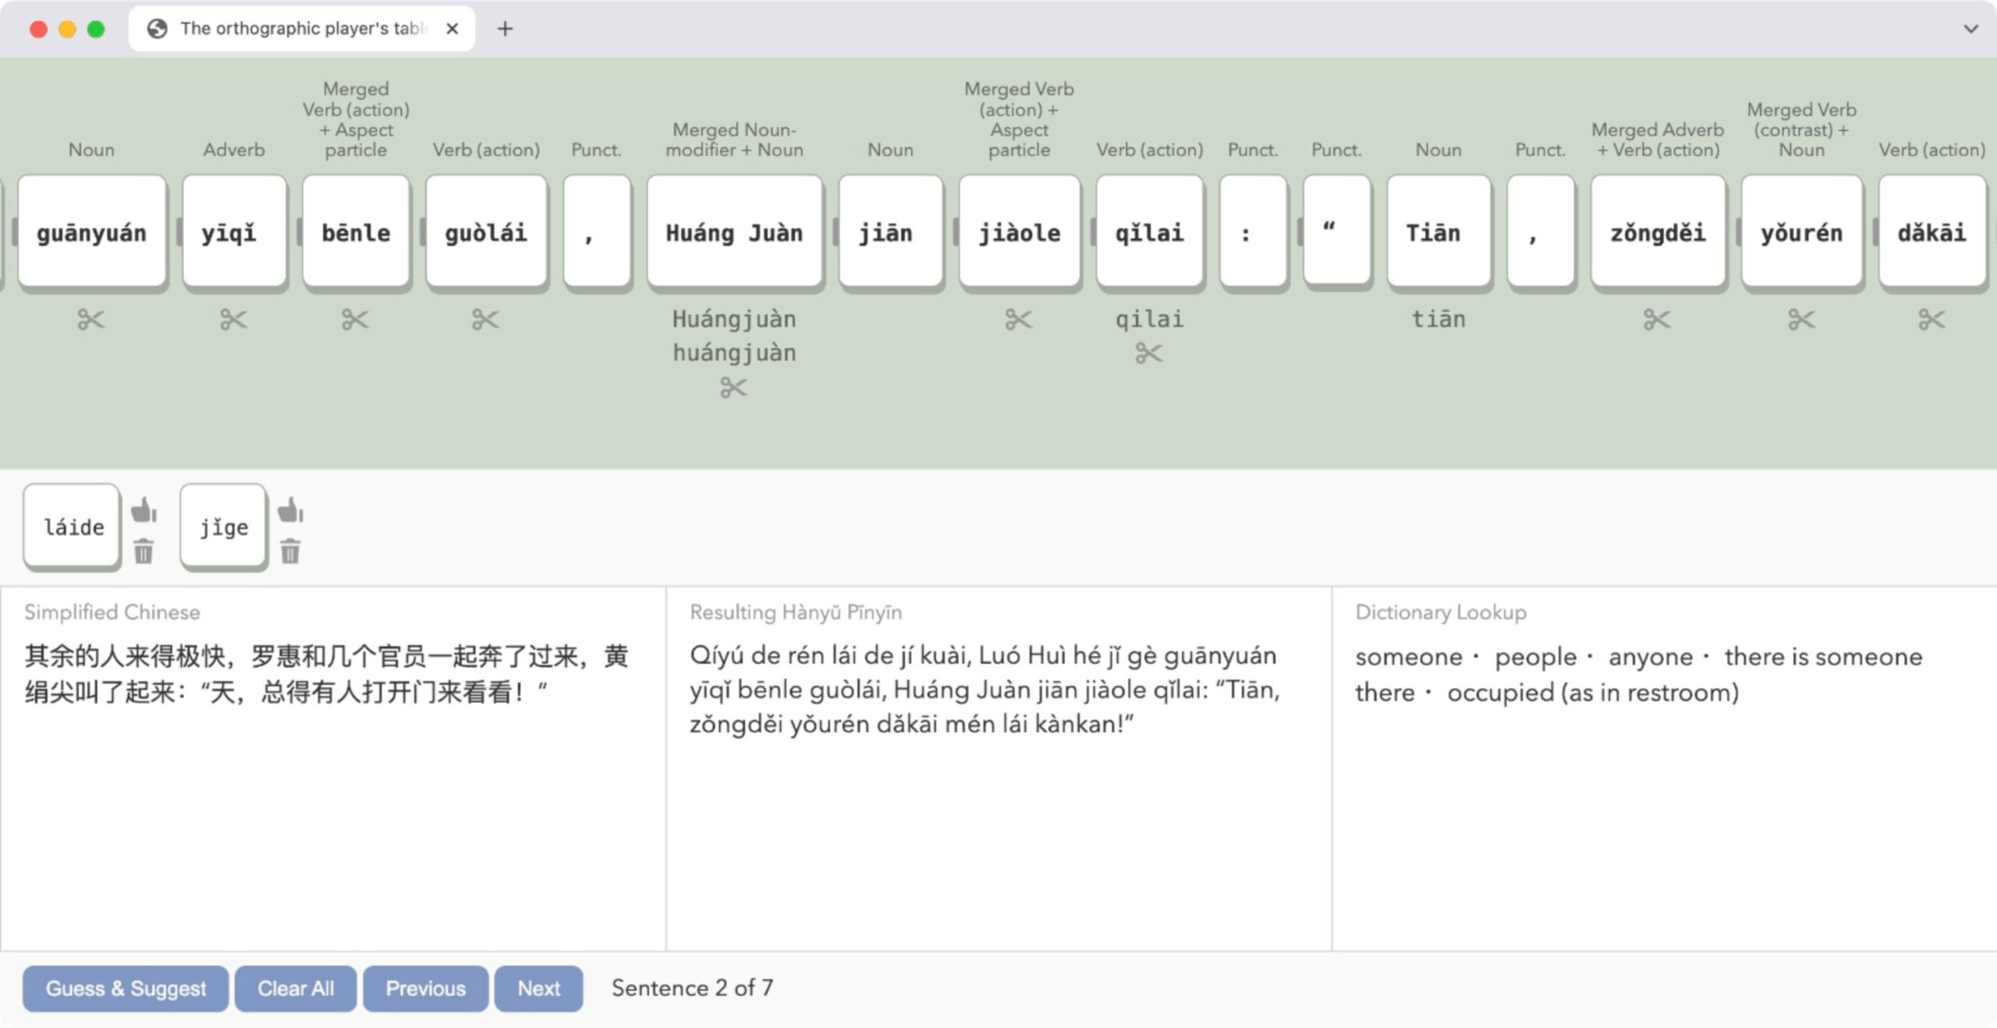Click the dǎkāi word tile
Viewport: 1997px width, 1028px height.
[1931, 232]
